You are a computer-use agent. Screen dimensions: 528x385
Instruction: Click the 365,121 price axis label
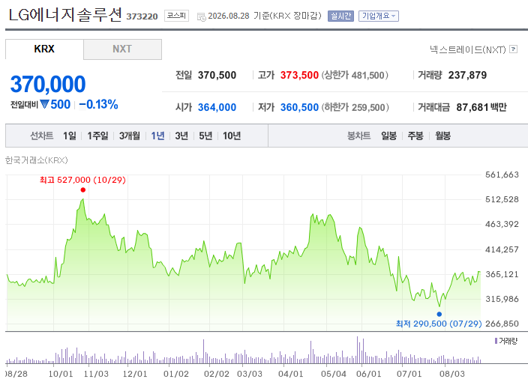(x=502, y=274)
